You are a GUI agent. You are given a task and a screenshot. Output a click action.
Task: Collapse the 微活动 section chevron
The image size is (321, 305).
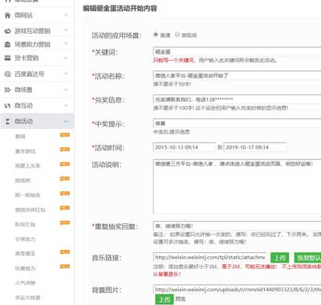pos(66,122)
